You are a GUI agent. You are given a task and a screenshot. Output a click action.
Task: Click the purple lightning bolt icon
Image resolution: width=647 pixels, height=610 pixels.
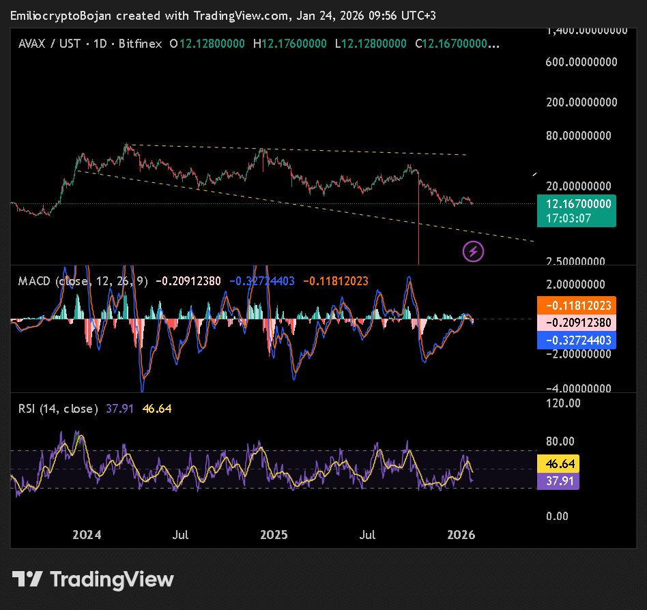[474, 252]
